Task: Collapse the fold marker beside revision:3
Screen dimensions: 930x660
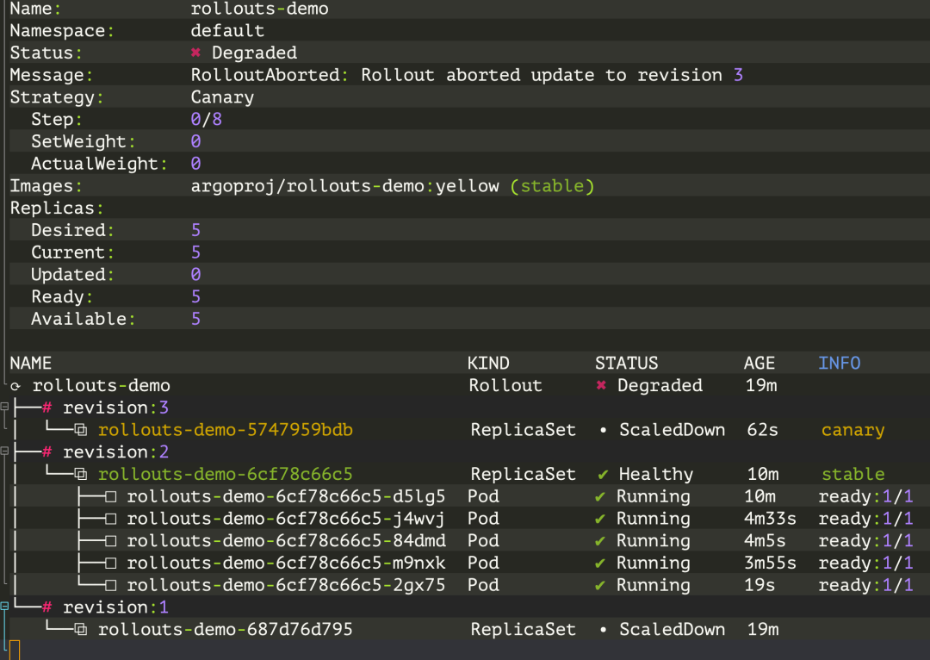Action: coord(4,407)
